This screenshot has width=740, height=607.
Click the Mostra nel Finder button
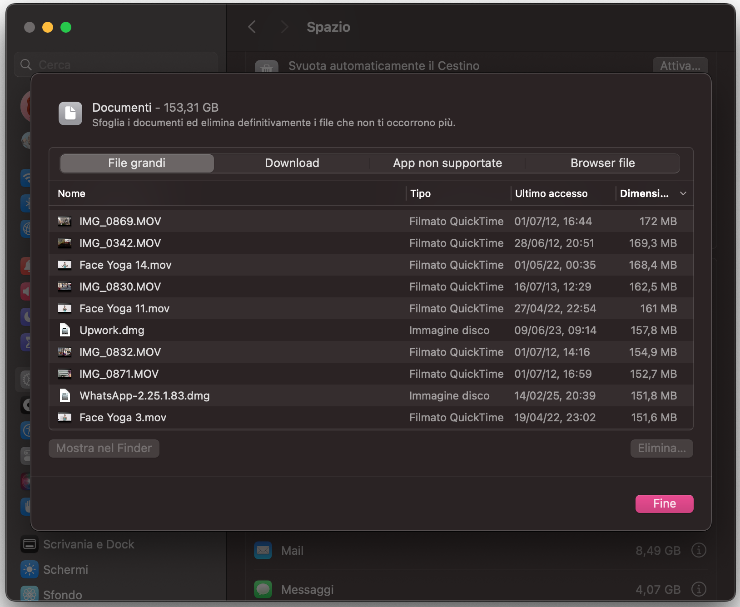tap(104, 448)
